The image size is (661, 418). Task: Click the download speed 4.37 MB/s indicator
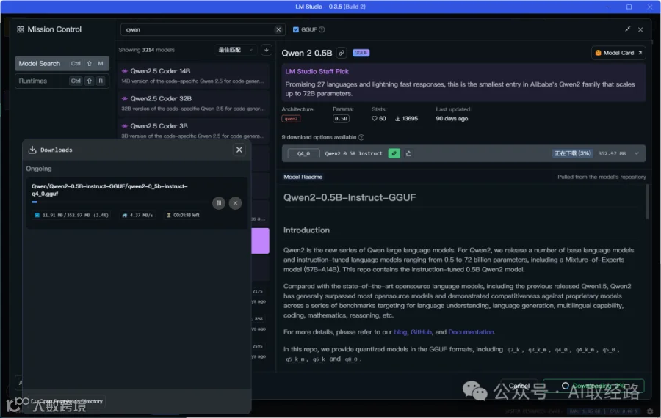[x=138, y=215]
